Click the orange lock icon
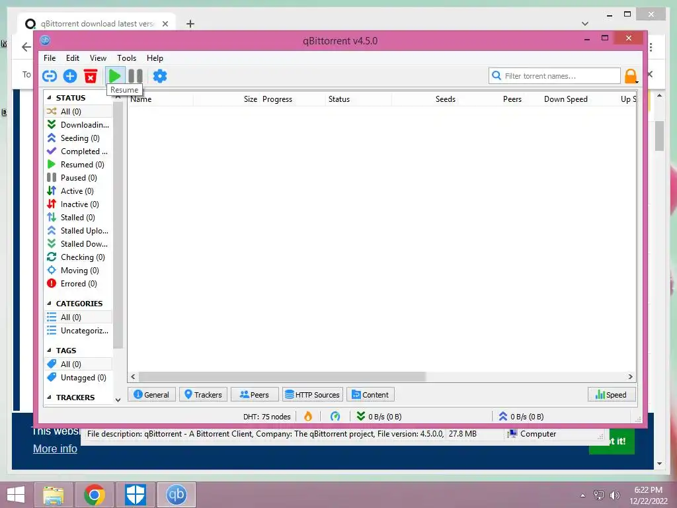The height and width of the screenshot is (508, 677). click(631, 76)
